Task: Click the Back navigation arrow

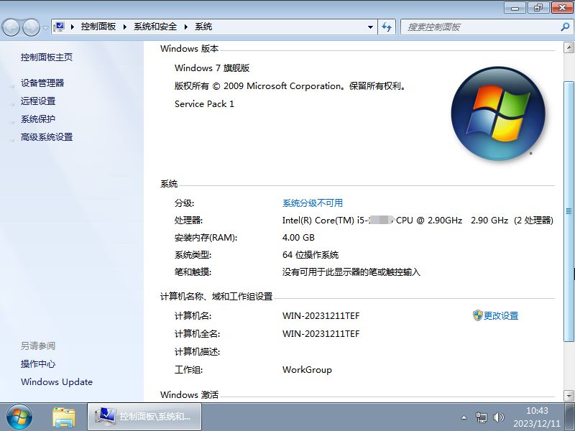Action: click(x=11, y=26)
